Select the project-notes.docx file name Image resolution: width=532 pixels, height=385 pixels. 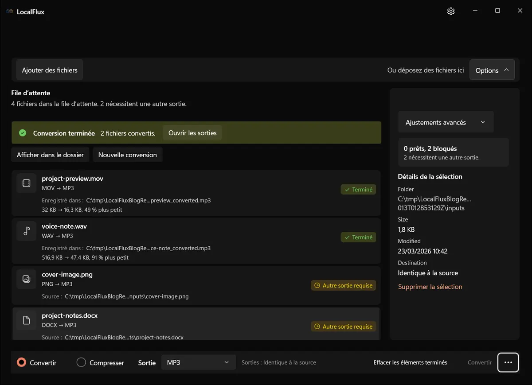point(70,315)
